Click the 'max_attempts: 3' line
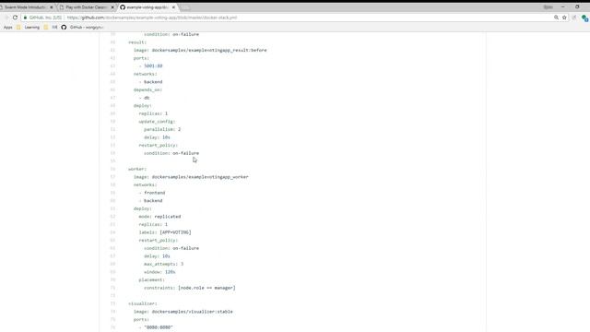The width and height of the screenshot is (590, 332). (164, 264)
